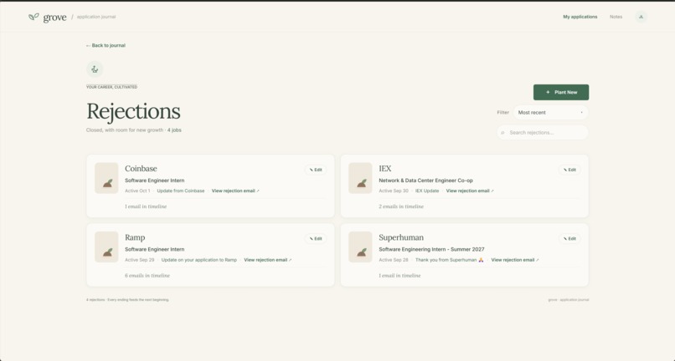This screenshot has width=675, height=361.
Task: Click 'Update on your application to Ramp'
Action: click(x=198, y=260)
